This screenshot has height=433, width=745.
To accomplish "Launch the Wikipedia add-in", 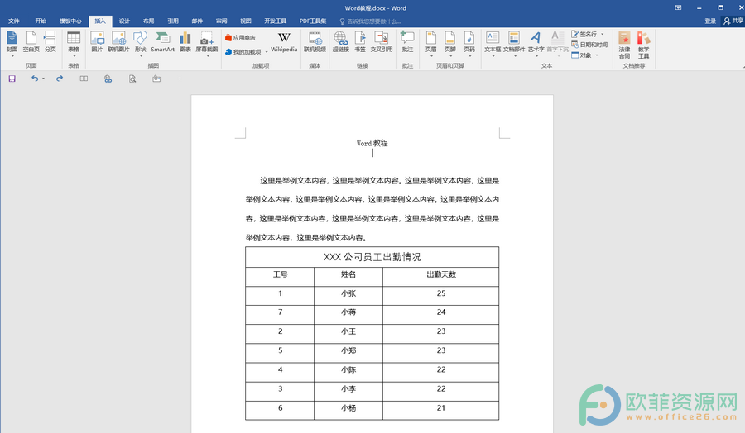I will tap(284, 42).
